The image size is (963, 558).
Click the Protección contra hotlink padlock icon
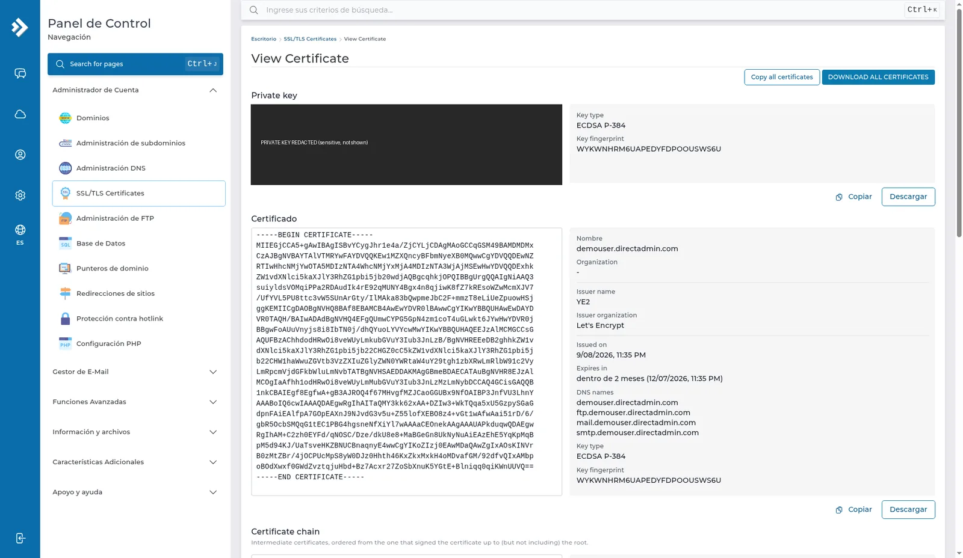click(x=65, y=319)
